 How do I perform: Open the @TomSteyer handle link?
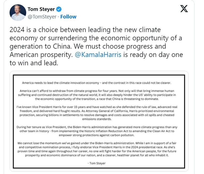(42, 17)
